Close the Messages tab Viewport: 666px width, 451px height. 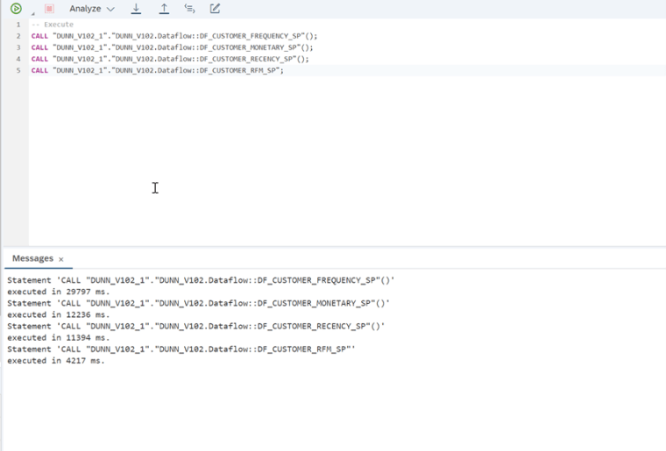click(x=61, y=260)
